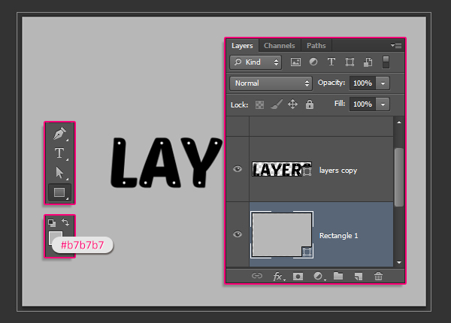Viewport: 451px width, 323px height.
Task: Toggle lock all padlock icon
Action: point(310,104)
